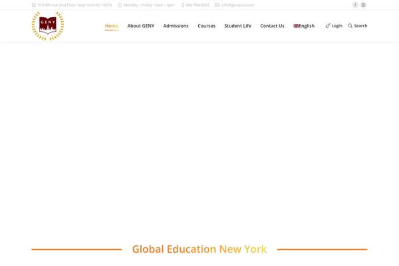Open the Admissions menu

point(176,26)
